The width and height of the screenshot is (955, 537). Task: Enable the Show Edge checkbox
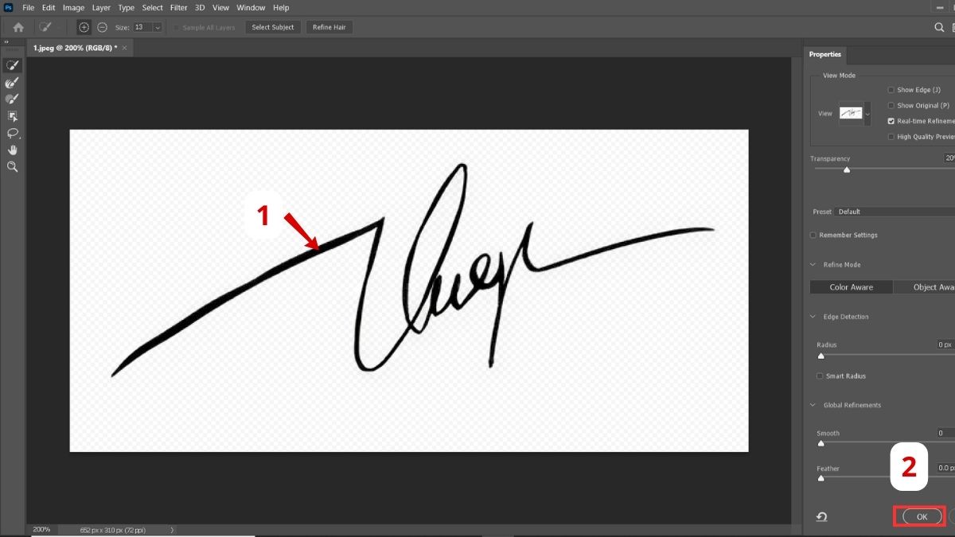pos(891,90)
